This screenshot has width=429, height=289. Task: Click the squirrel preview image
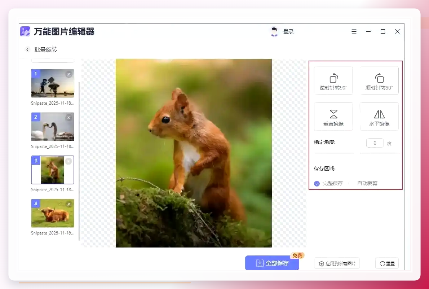pyautogui.click(x=194, y=153)
